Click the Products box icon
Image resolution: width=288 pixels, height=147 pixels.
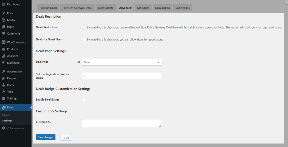4,49
